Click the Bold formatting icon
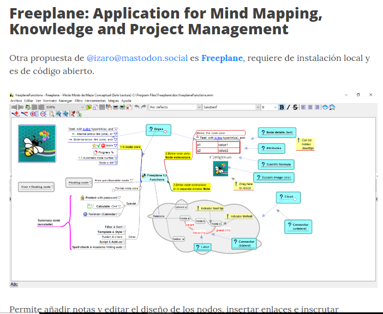 282,107
